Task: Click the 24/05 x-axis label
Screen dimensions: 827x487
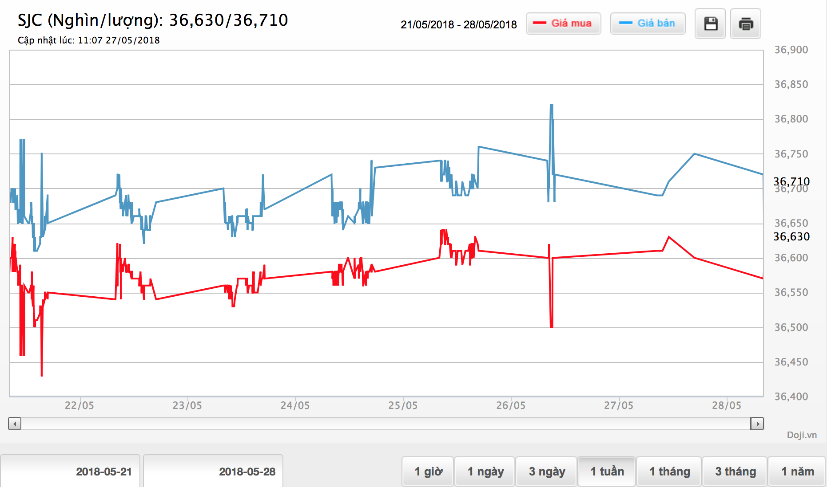Action: [295, 405]
